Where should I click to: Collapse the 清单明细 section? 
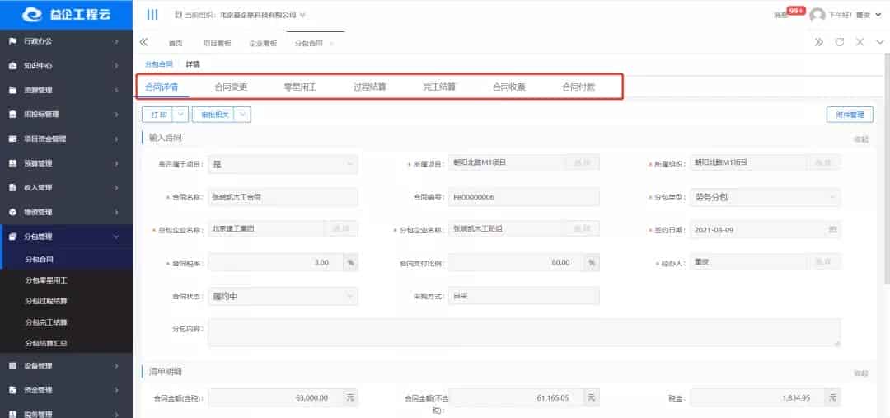click(x=861, y=373)
